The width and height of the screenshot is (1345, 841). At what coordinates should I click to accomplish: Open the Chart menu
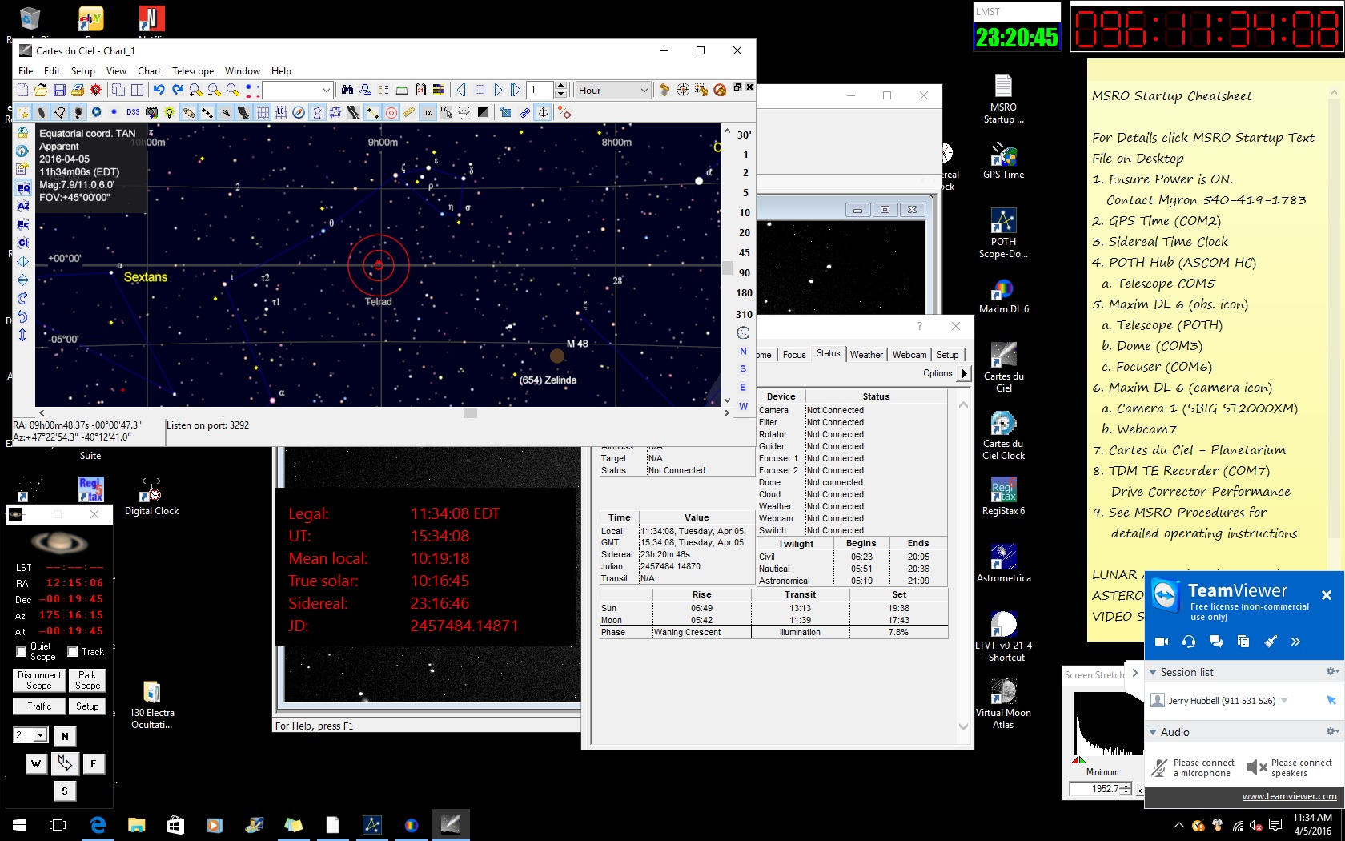point(149,71)
